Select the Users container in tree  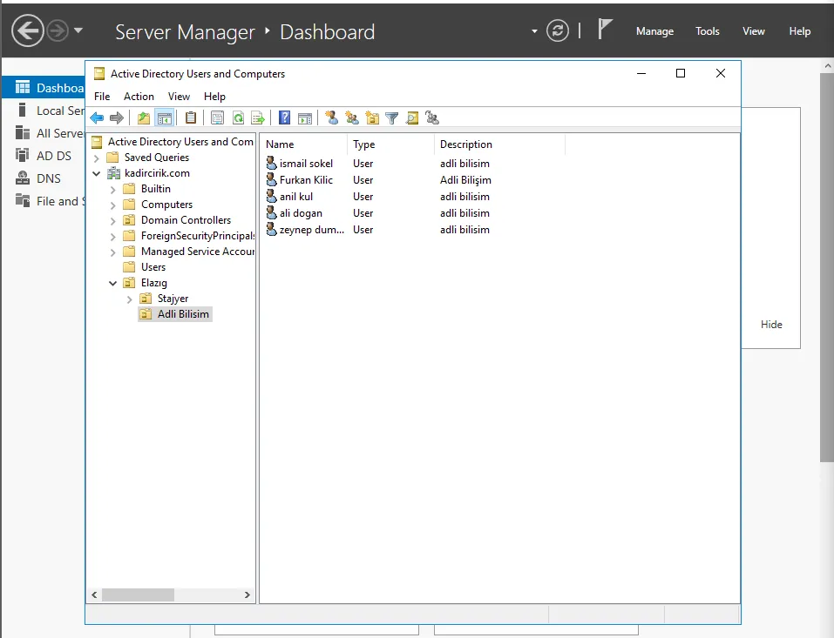(153, 267)
